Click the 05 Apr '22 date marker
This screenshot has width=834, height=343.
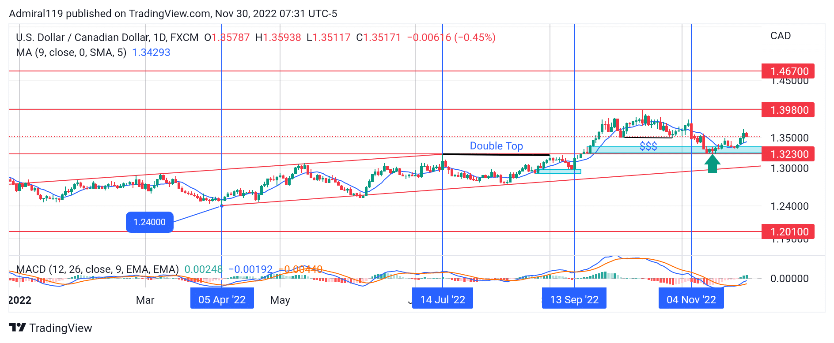222,300
